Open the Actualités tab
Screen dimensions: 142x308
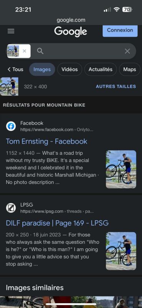click(101, 69)
